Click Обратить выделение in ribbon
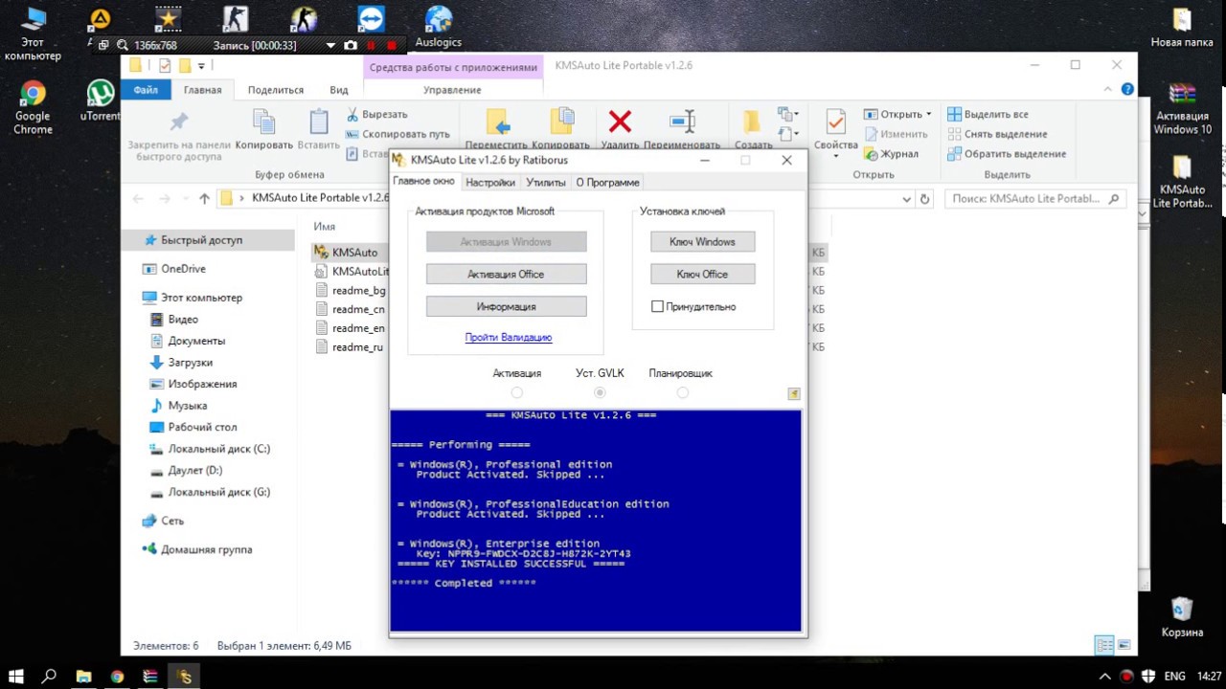Image resolution: width=1226 pixels, height=689 pixels. (1006, 154)
